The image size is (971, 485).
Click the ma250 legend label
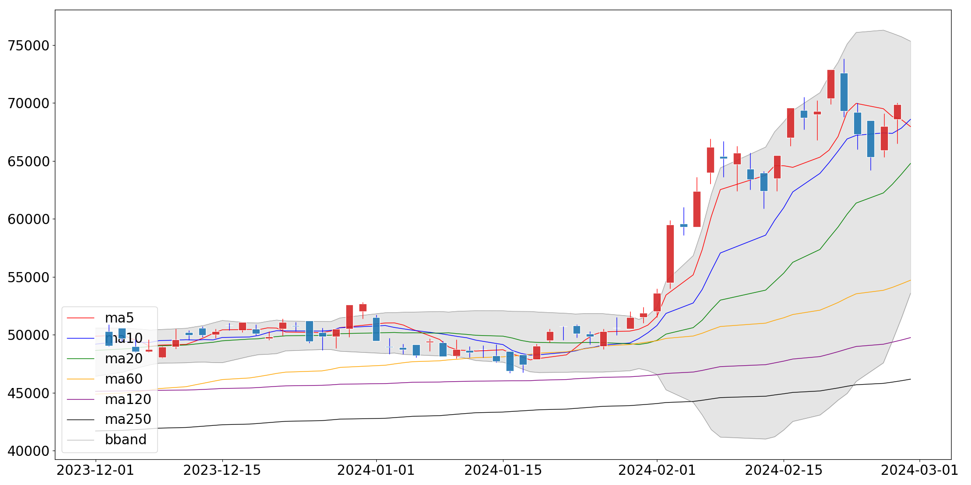(128, 420)
